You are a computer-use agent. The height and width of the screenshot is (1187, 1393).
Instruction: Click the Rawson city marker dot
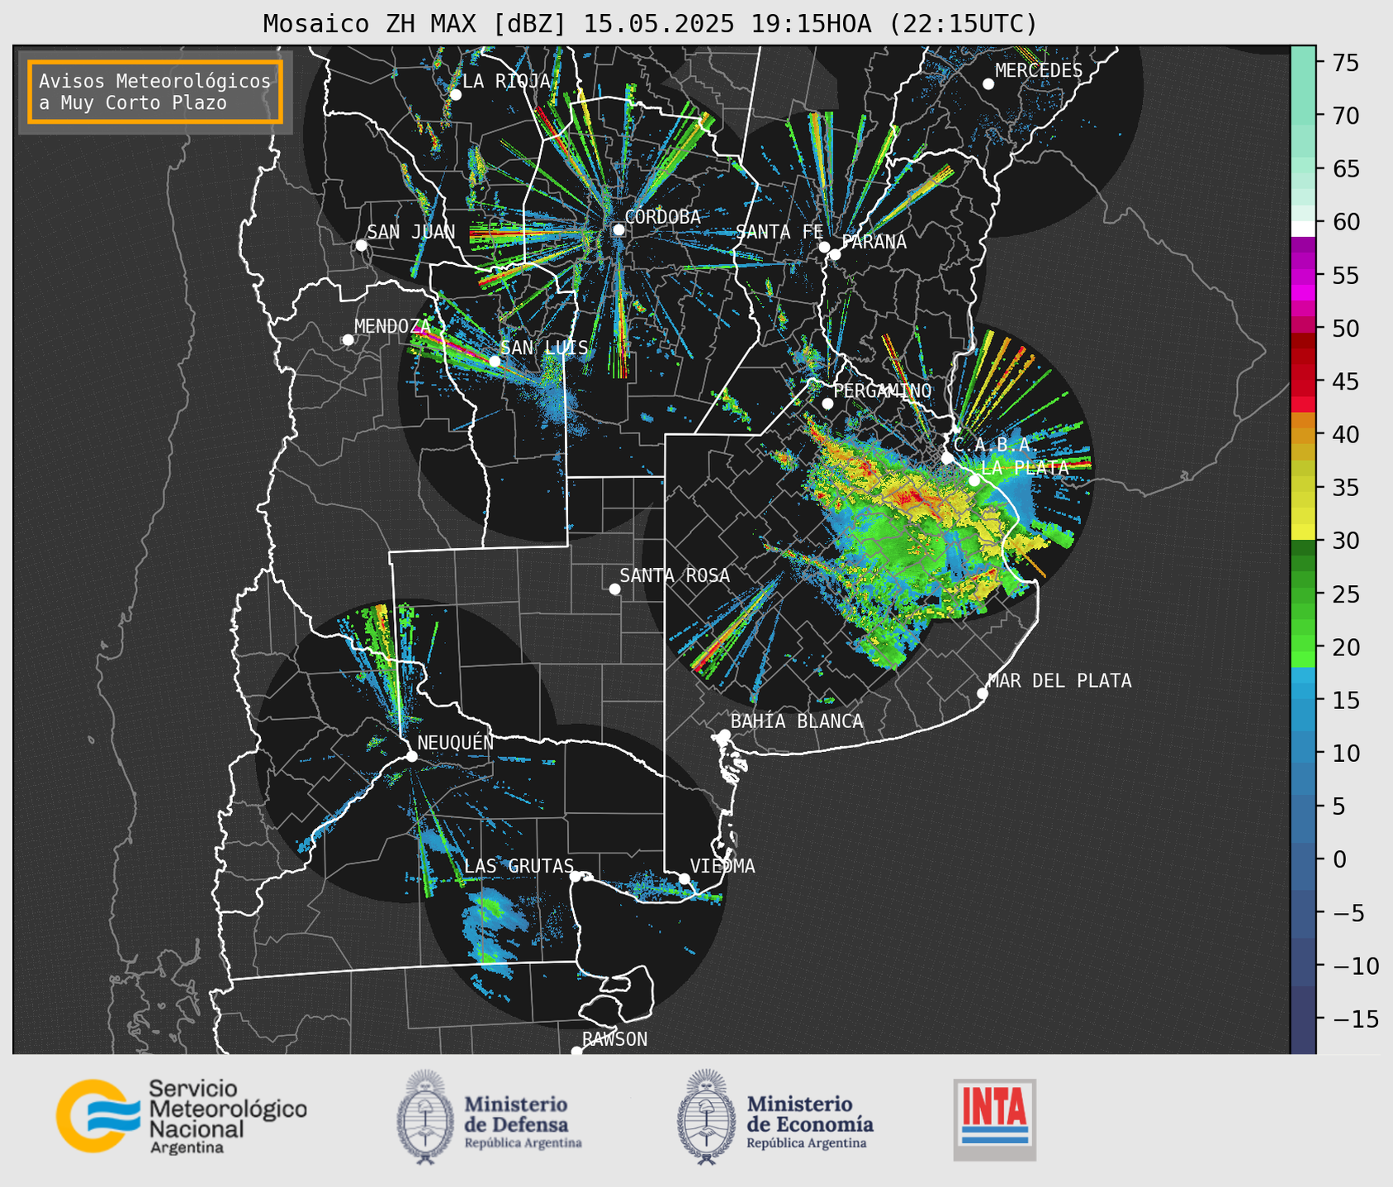(576, 1051)
